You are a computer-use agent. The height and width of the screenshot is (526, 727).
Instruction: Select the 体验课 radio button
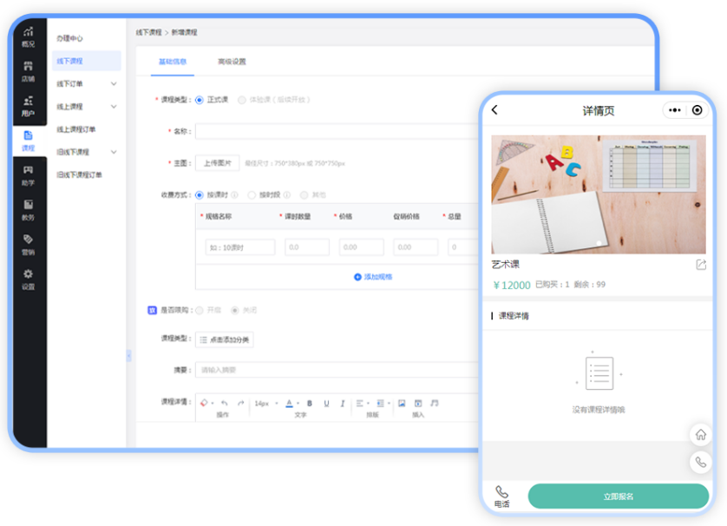coord(242,100)
